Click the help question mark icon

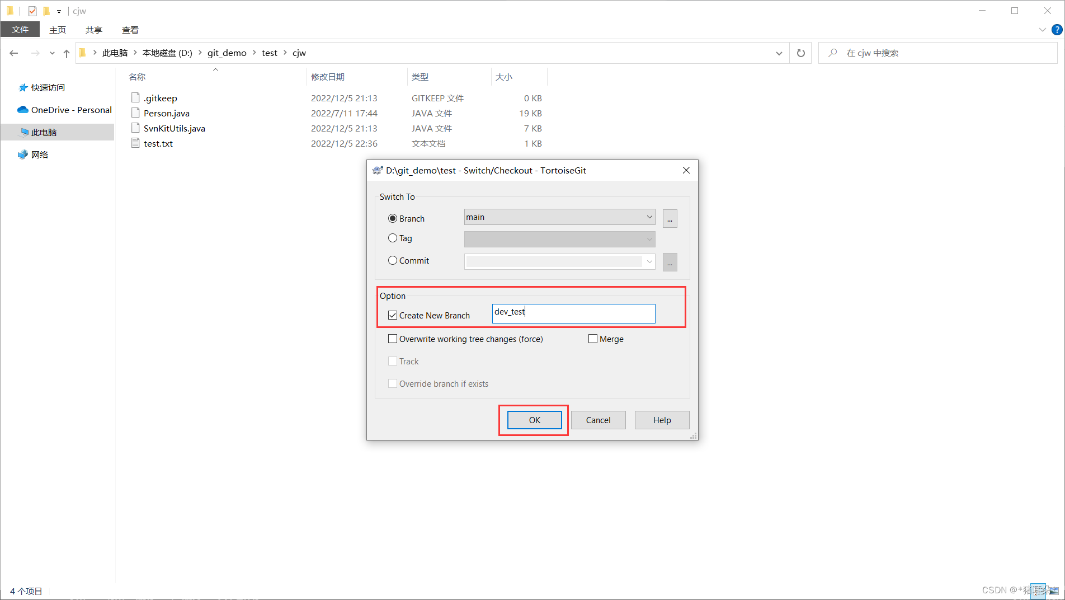click(x=1057, y=30)
